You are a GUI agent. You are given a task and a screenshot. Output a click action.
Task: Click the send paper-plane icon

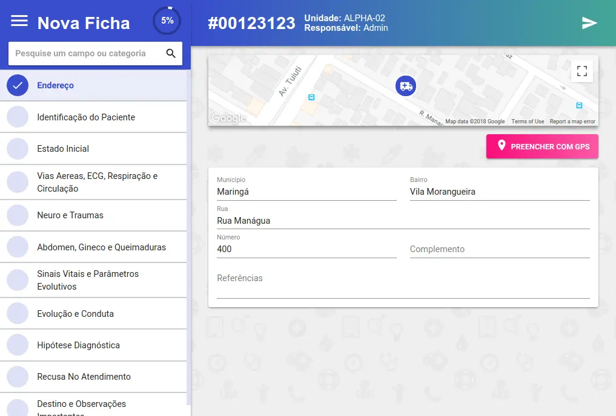tap(589, 23)
